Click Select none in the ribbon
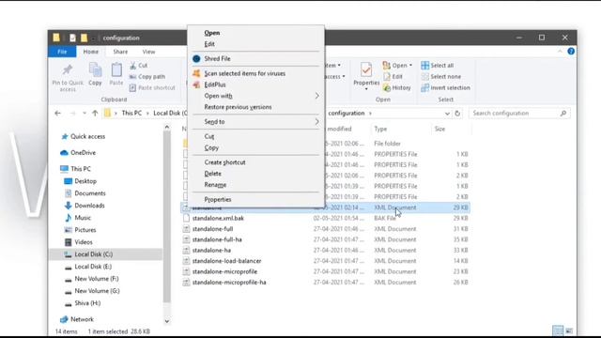 441,77
